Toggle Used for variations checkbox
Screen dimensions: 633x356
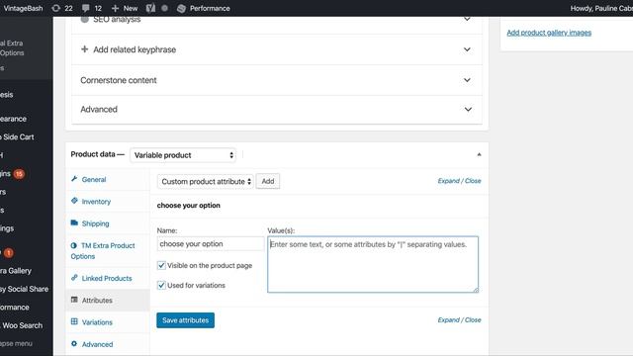pos(161,285)
